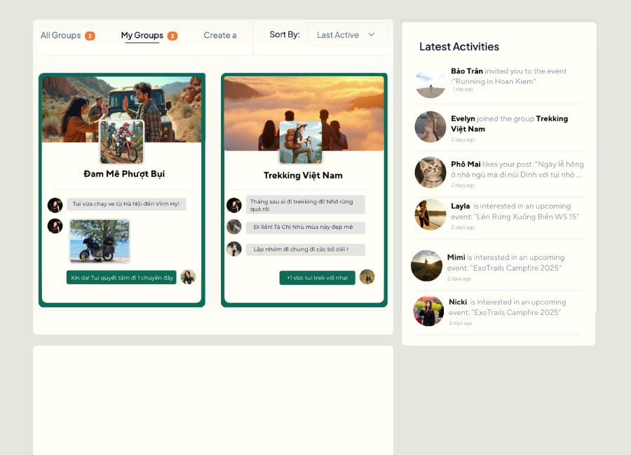Image resolution: width=631 pixels, height=455 pixels.
Task: Open the motorcycle at beach photo message
Action: coord(100,241)
